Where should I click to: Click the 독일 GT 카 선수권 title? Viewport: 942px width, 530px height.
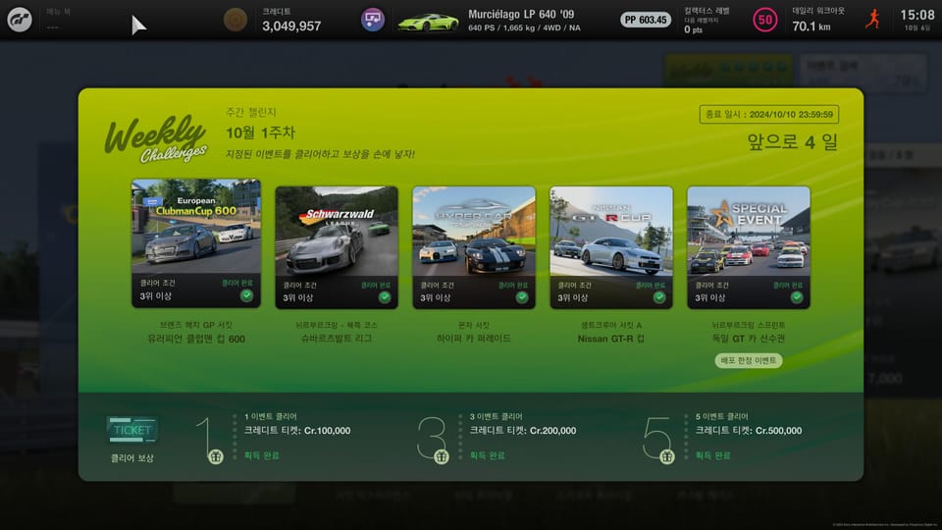point(749,339)
